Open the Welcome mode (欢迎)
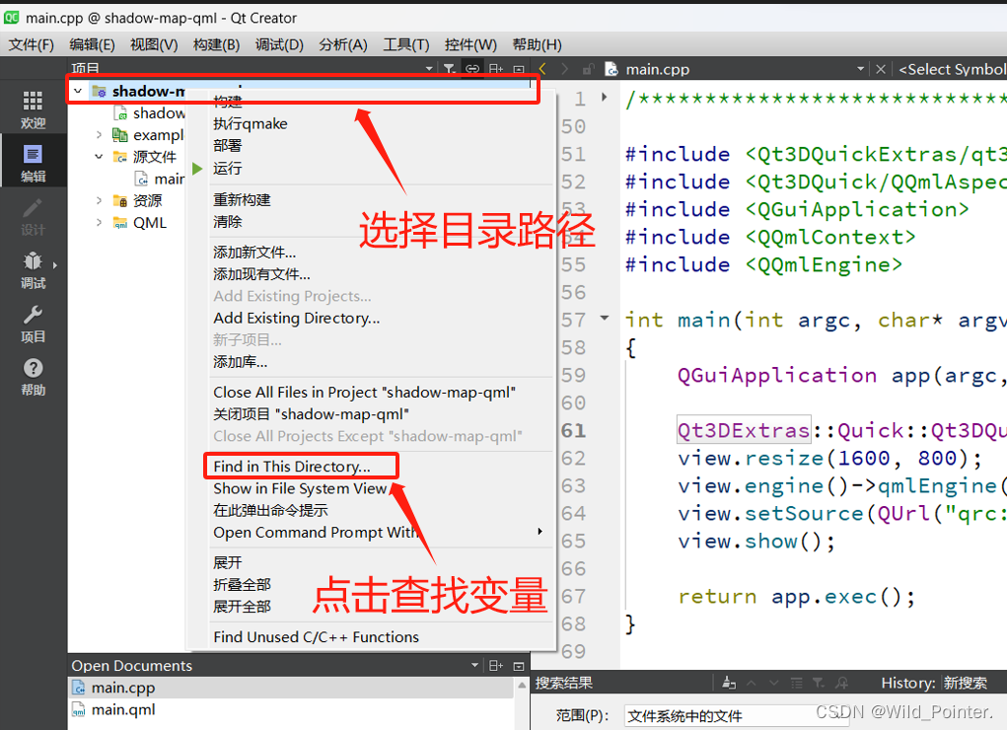 click(33, 109)
